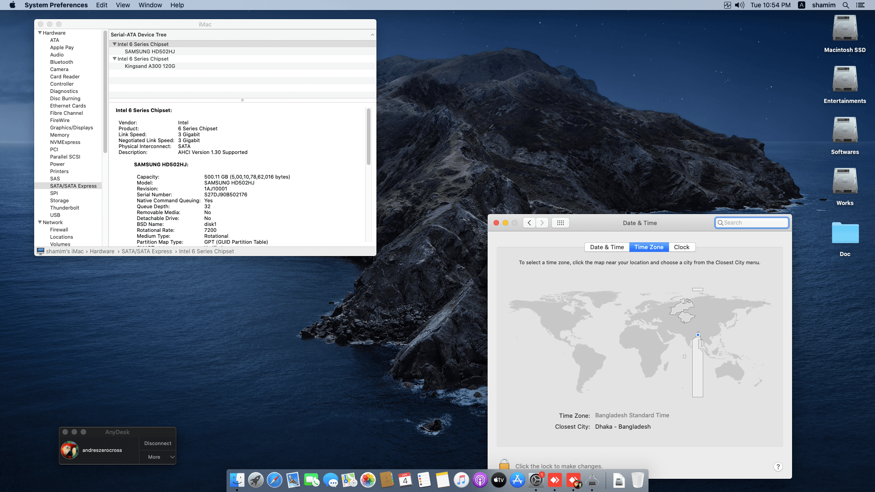Open Mail app in the dock

click(x=293, y=480)
